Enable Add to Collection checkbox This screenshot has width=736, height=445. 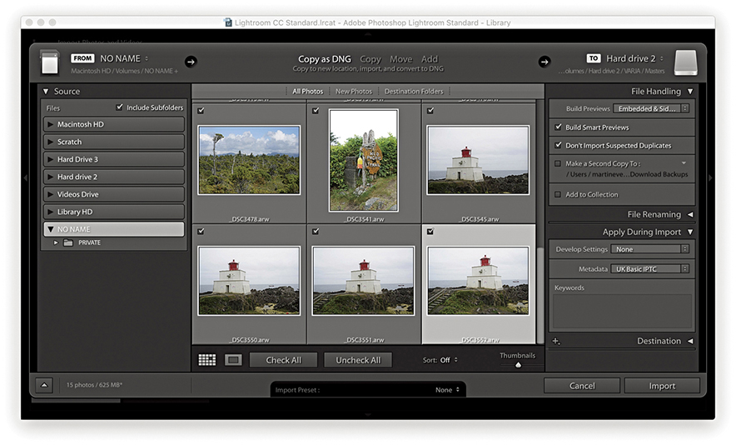tap(558, 194)
